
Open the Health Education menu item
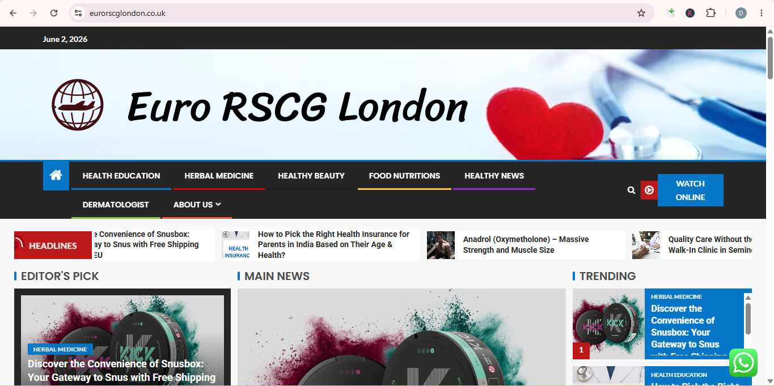pyautogui.click(x=121, y=176)
